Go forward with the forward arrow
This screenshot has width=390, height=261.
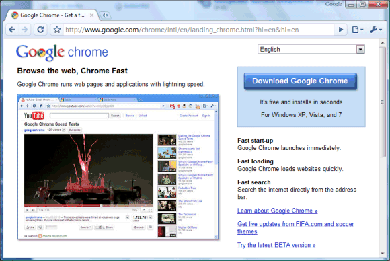(x=25, y=30)
